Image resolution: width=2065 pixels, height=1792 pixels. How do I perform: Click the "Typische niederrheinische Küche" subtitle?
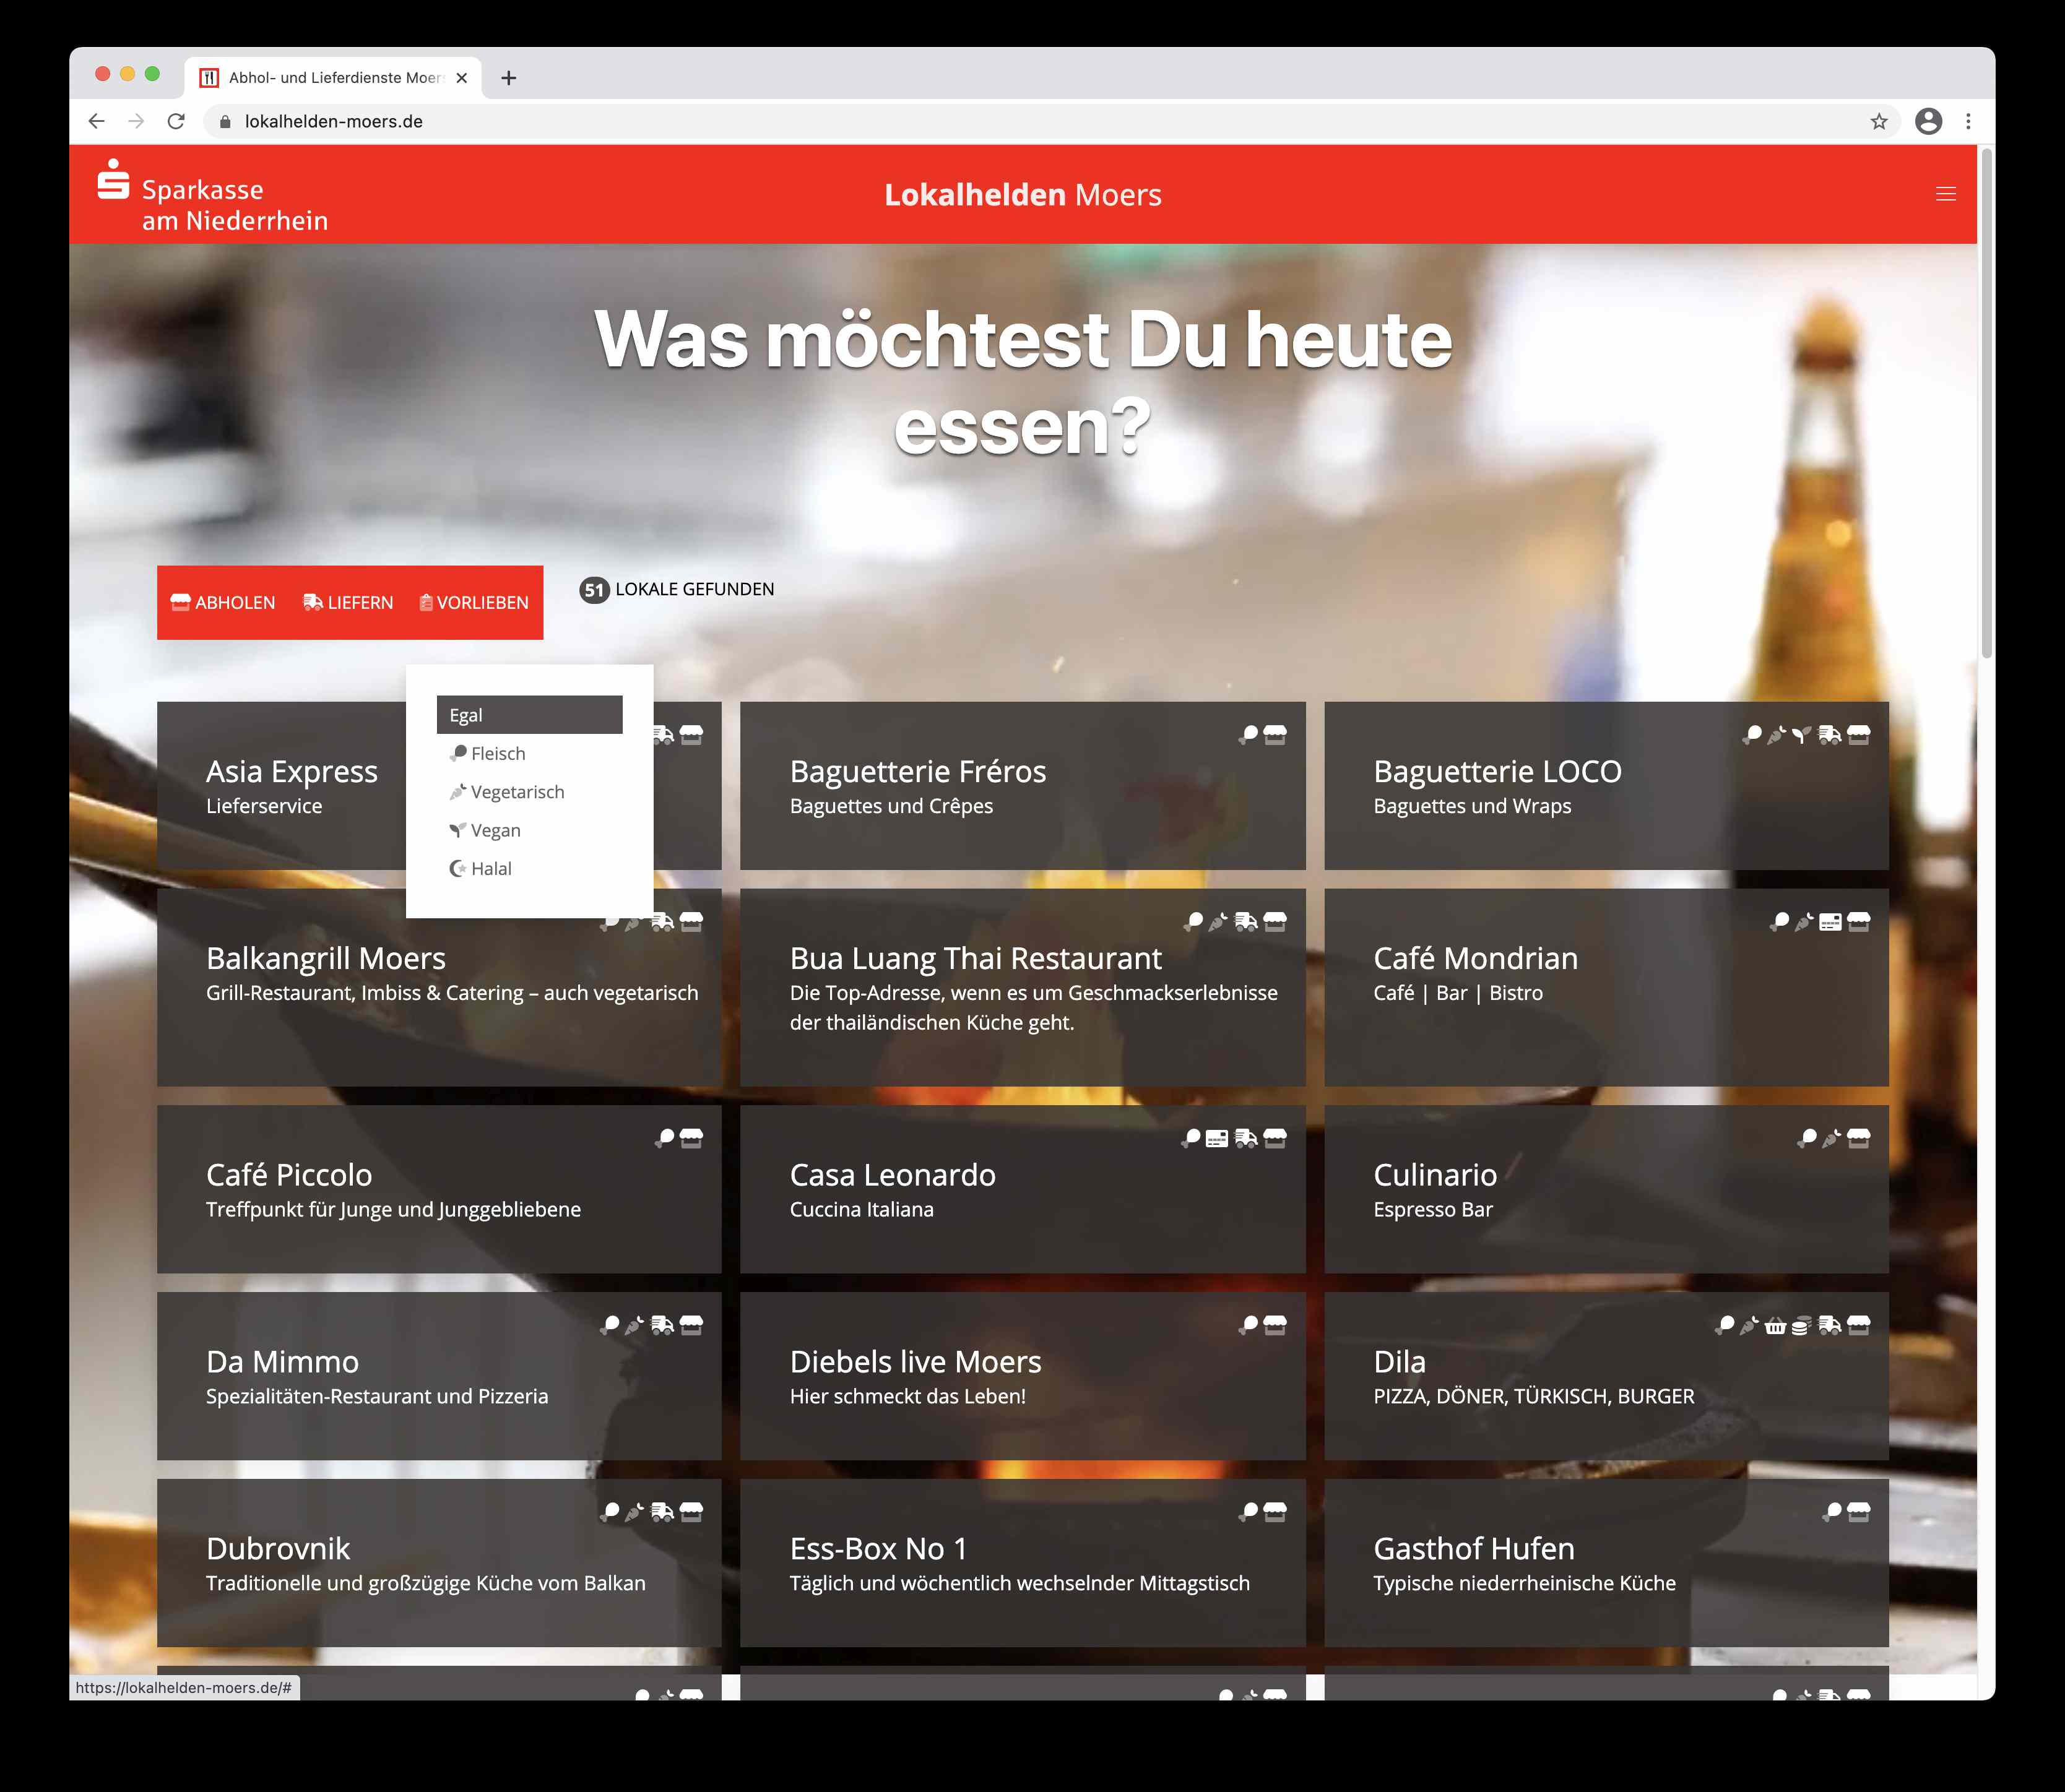[1524, 1583]
